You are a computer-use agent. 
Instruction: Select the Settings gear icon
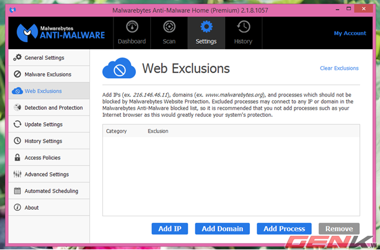[x=206, y=27]
